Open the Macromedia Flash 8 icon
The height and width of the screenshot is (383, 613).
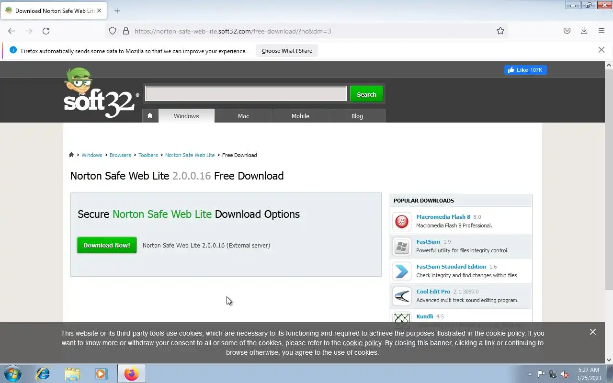pyautogui.click(x=402, y=222)
